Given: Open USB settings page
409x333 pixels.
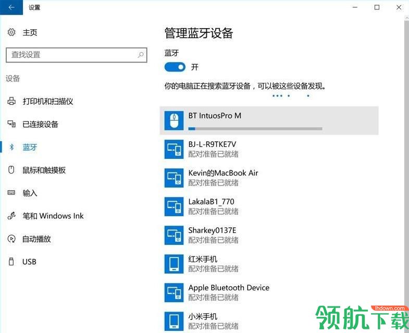Looking at the screenshot, I should [x=29, y=262].
